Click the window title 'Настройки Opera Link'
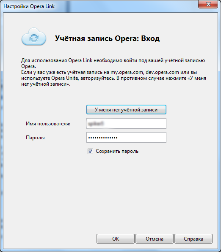This screenshot has width=221, height=252. [29, 6]
